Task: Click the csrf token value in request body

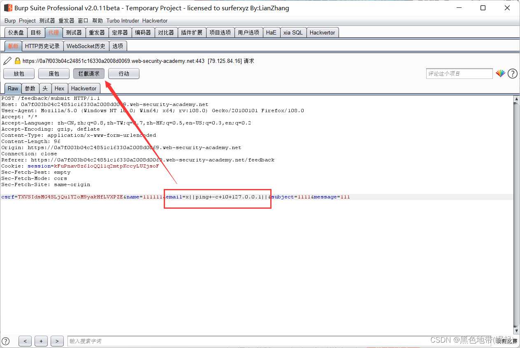Action: [70, 197]
